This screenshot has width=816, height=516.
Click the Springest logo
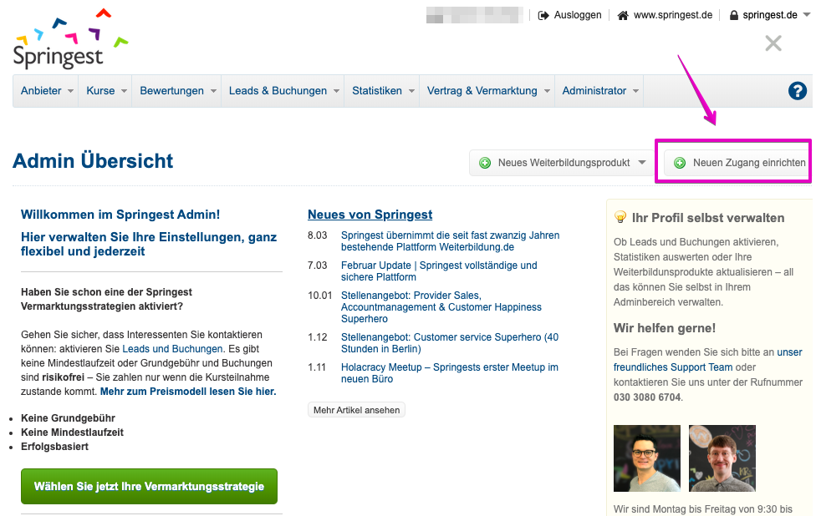[x=71, y=39]
